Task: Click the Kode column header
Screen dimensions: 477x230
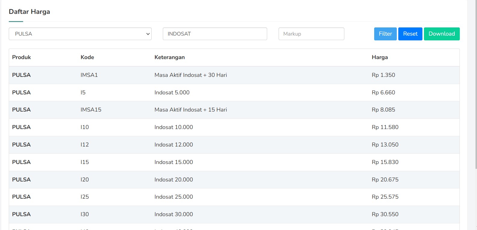Action: pos(87,57)
